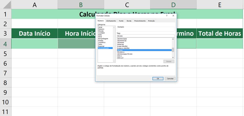Screen dimensions: 244x116
Task: Switch to the Preenchimento tab
Action: [140, 21]
